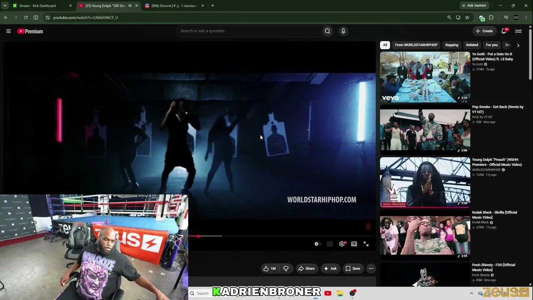
Task: Open the Kodak Black Skrilla video title
Action: (x=495, y=215)
